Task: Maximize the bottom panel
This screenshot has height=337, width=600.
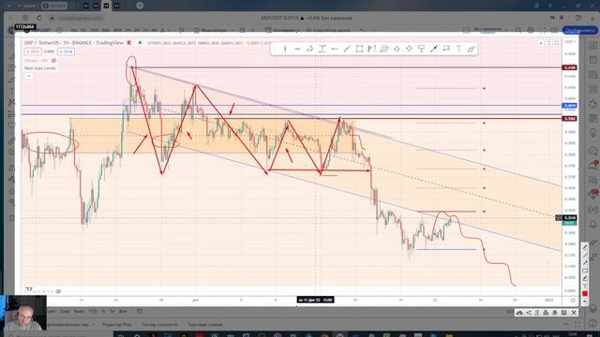Action: point(577,325)
